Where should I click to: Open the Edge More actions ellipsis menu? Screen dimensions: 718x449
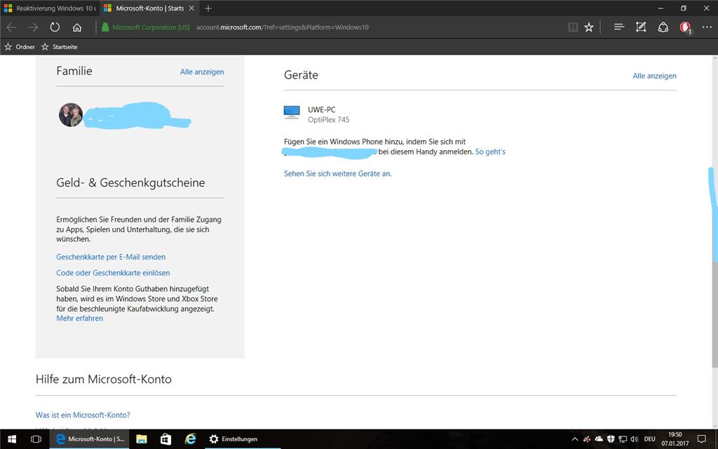coord(707,27)
